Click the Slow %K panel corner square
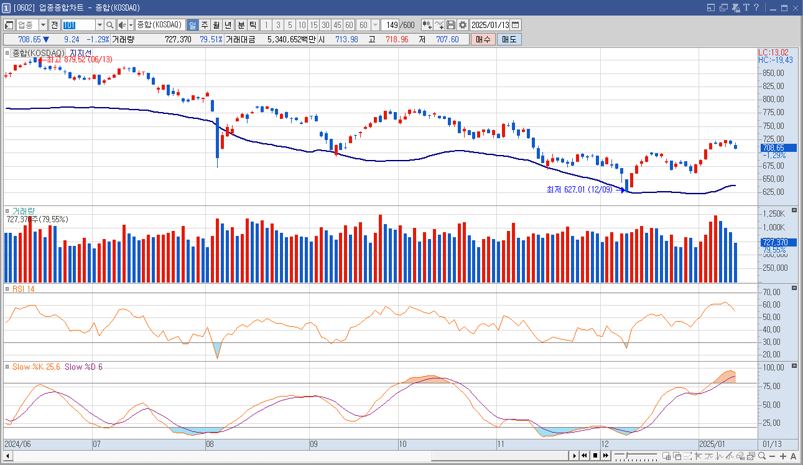 coord(7,367)
